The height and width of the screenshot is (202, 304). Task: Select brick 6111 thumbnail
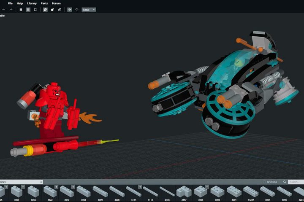click(x=133, y=191)
